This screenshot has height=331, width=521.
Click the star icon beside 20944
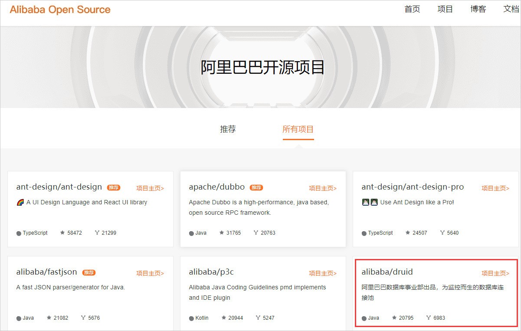tap(224, 318)
